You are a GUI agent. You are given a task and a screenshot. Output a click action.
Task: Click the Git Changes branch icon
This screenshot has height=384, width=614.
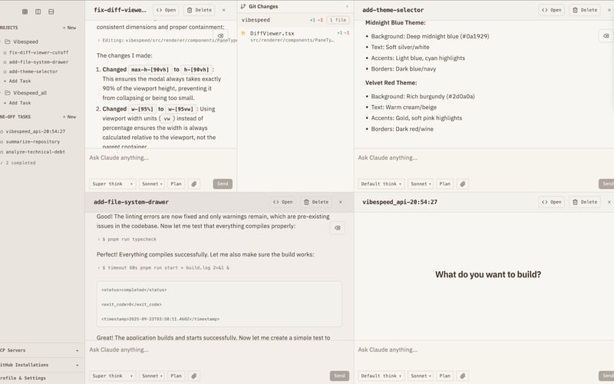pyautogui.click(x=243, y=7)
